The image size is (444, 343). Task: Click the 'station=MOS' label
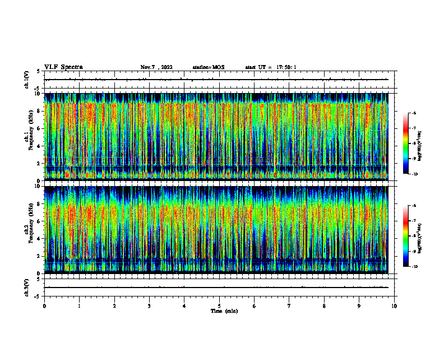(x=209, y=67)
